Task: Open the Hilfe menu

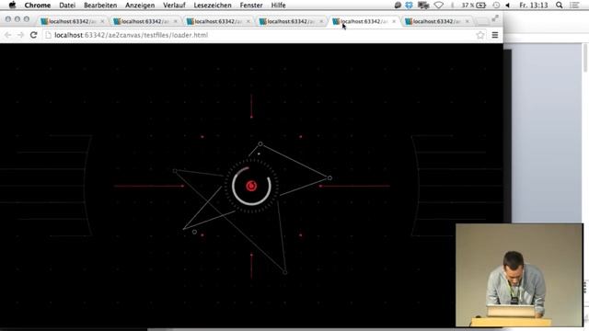Action: pos(278,5)
